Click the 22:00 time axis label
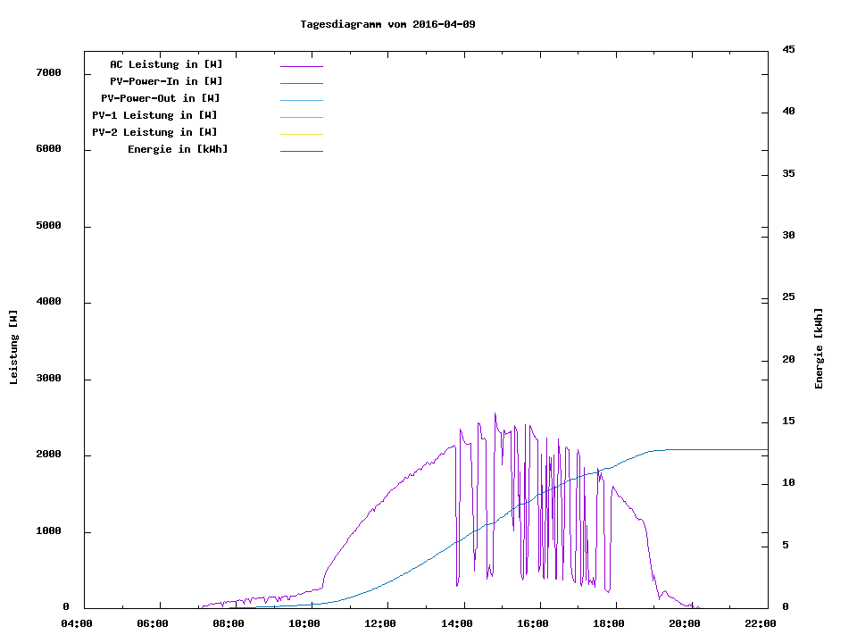The width and height of the screenshot is (857, 643). tap(760, 624)
